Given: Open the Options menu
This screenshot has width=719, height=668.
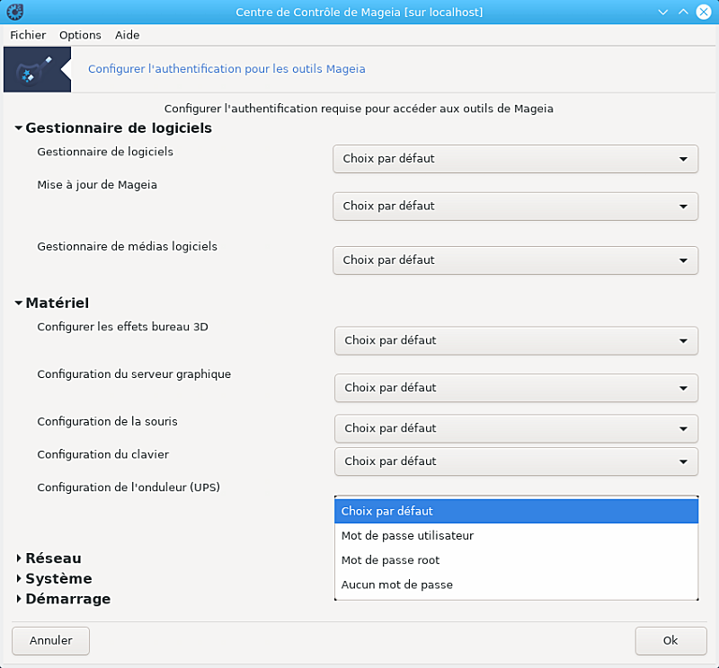Looking at the screenshot, I should (80, 35).
